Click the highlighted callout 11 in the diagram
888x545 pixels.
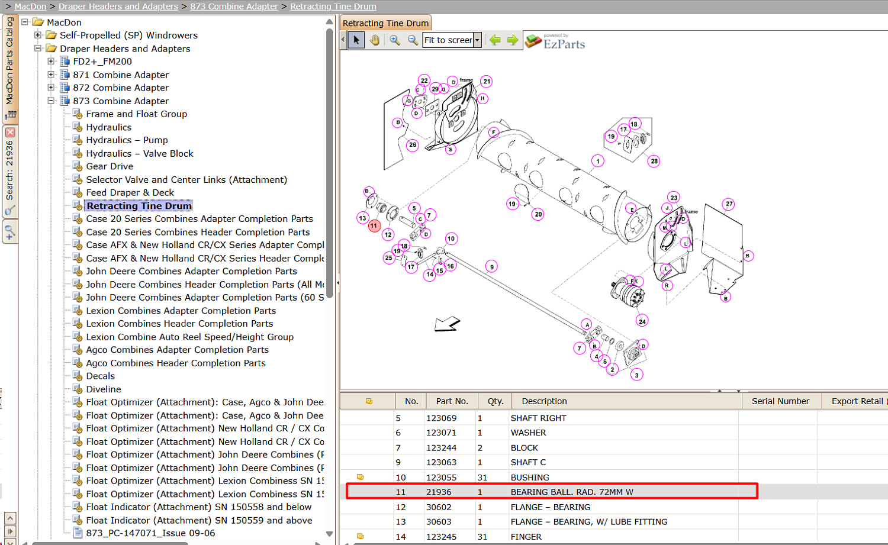coord(374,225)
